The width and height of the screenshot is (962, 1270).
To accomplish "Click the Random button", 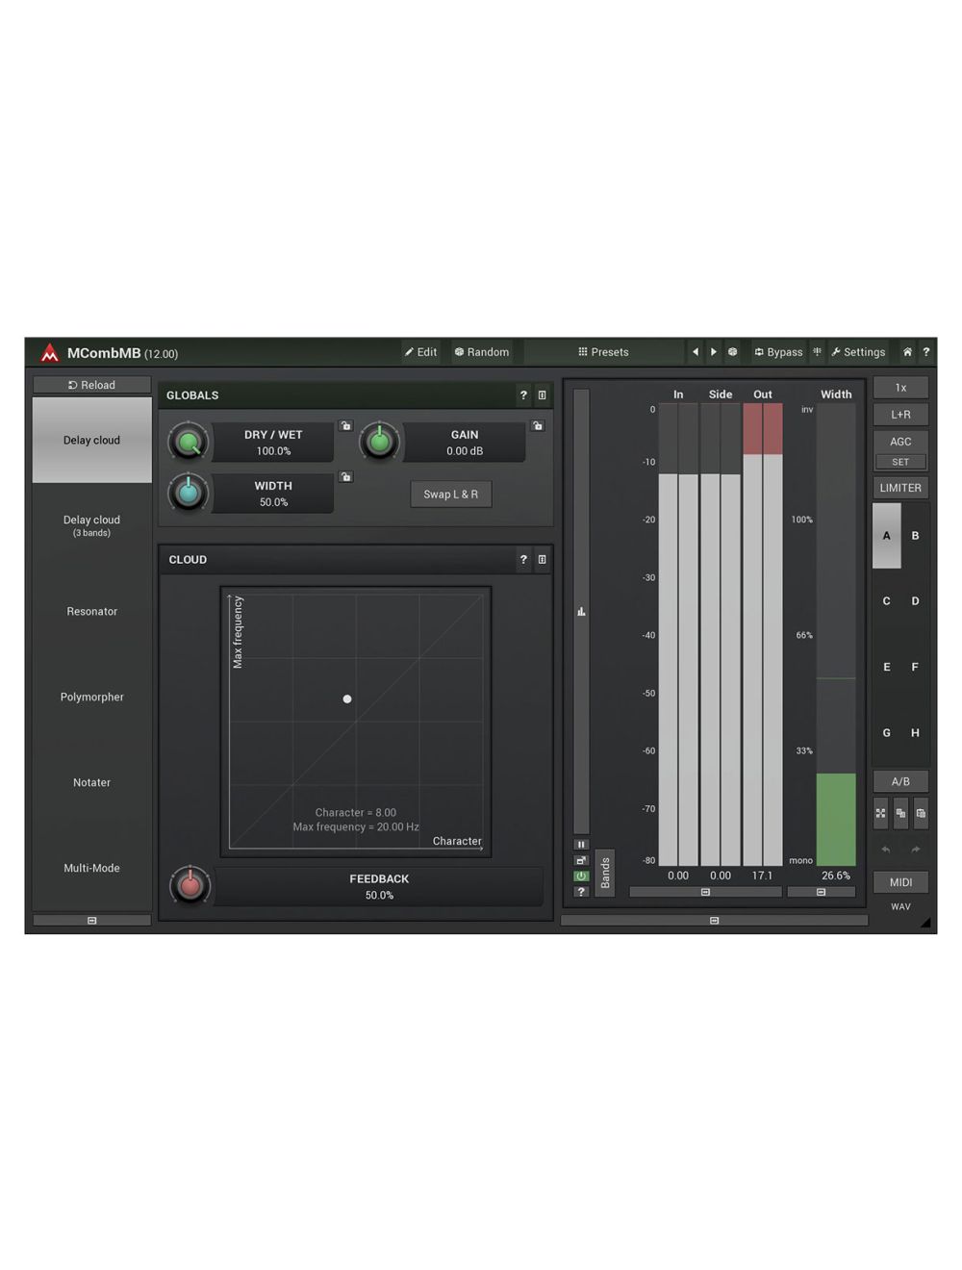I will [482, 352].
